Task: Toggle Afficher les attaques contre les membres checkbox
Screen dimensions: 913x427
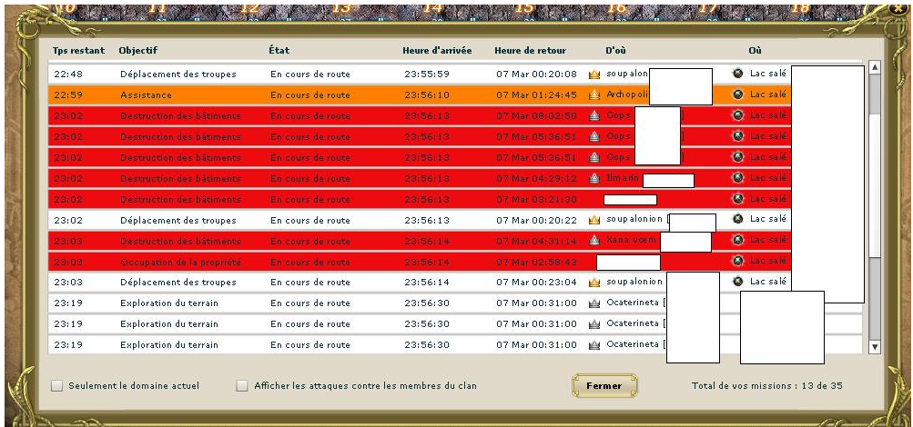Action: coord(242,386)
